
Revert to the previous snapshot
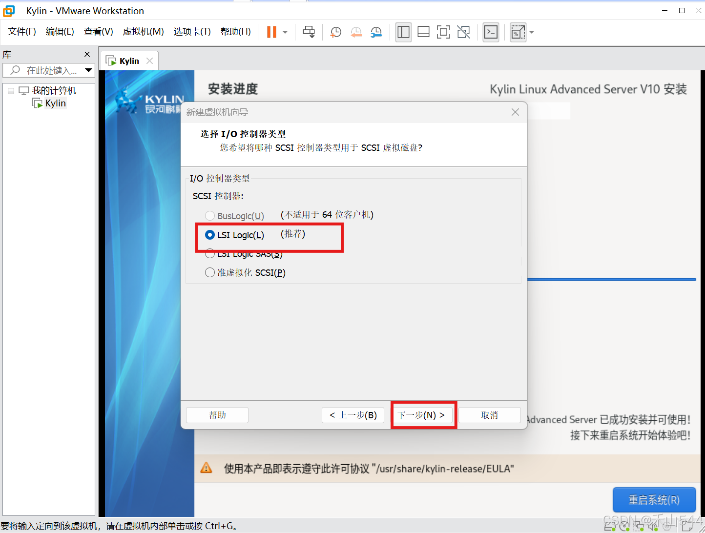tap(356, 32)
